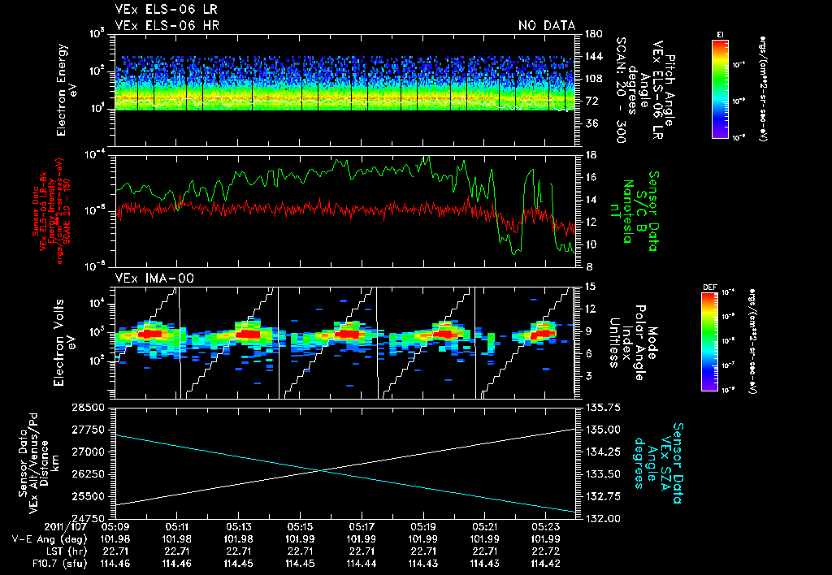
Task: Click the 'VEx ELS-06 HR' title text
Action: click(167, 25)
